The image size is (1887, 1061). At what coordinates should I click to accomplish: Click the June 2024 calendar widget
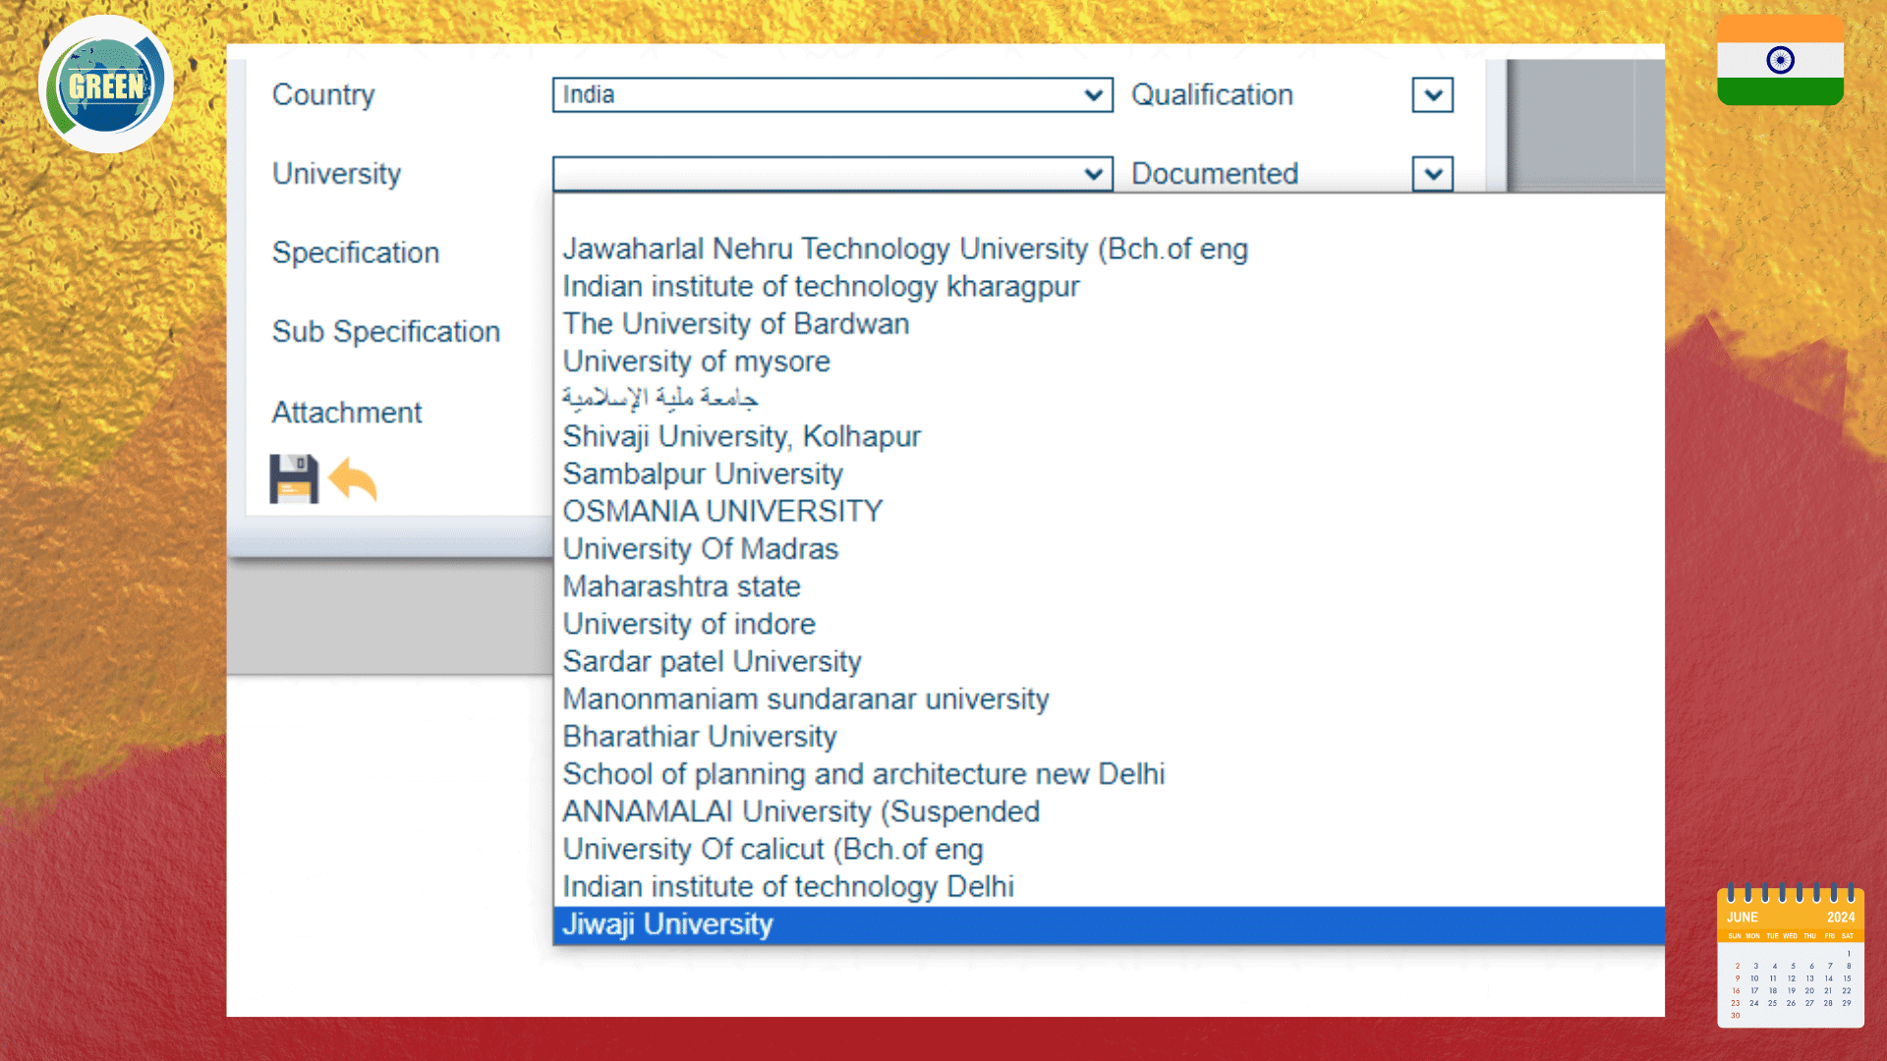(x=1791, y=958)
